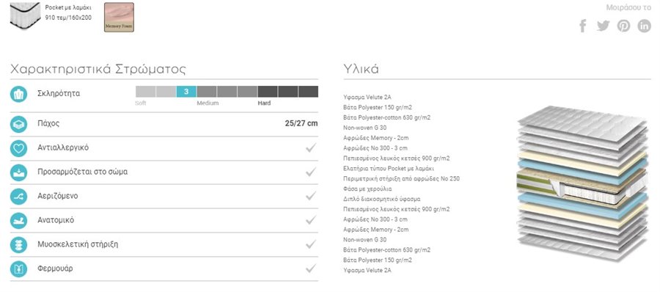
Task: Click the checkmark beside Φερμουάρ
Action: point(311,268)
